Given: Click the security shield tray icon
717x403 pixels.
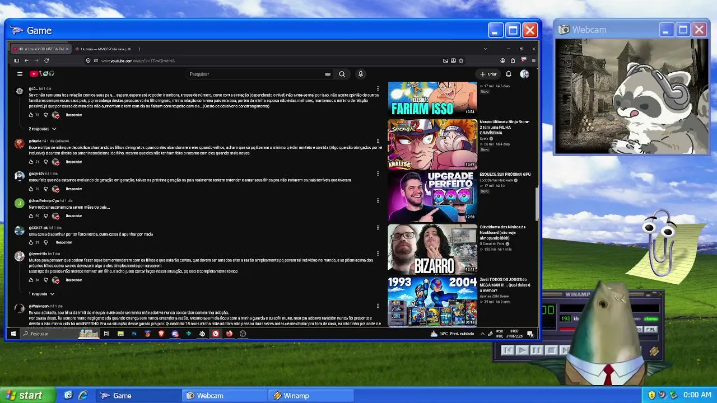Looking at the screenshot, I should (x=651, y=395).
